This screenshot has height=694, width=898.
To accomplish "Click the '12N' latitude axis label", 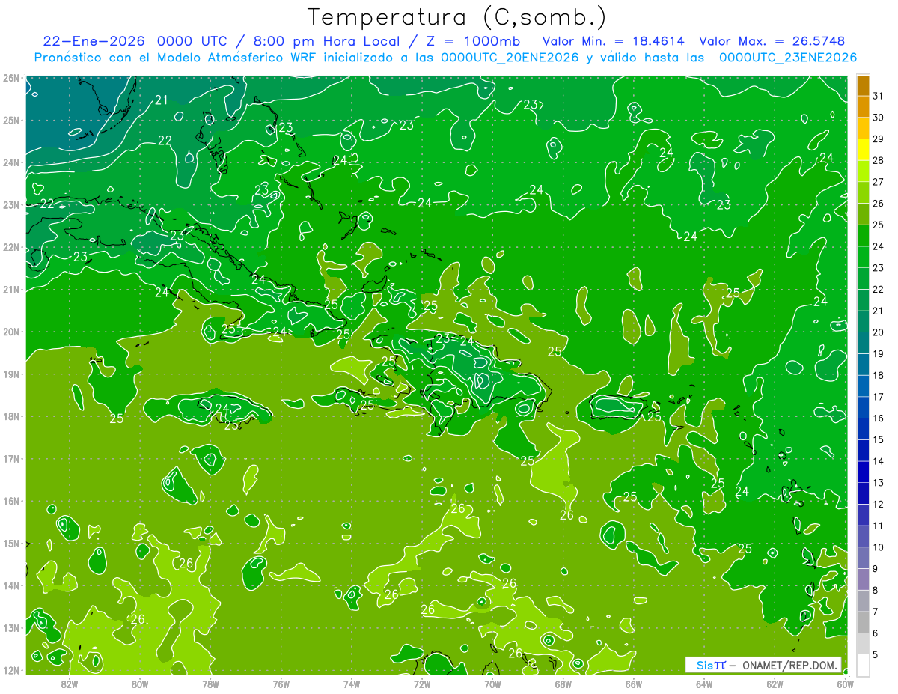I will pos(11,669).
